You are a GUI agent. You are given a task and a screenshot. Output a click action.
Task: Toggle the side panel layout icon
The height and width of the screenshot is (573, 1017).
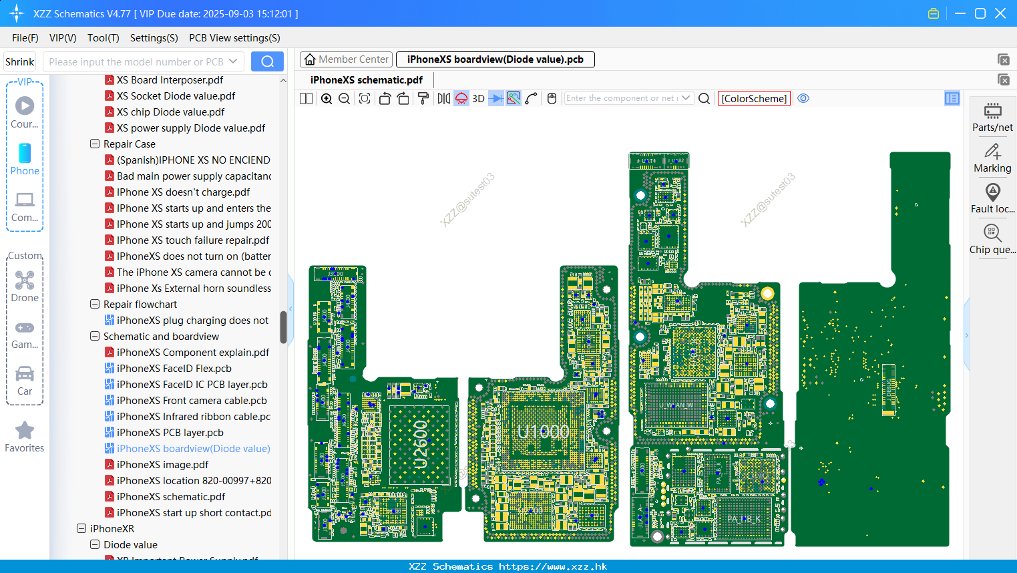click(952, 98)
